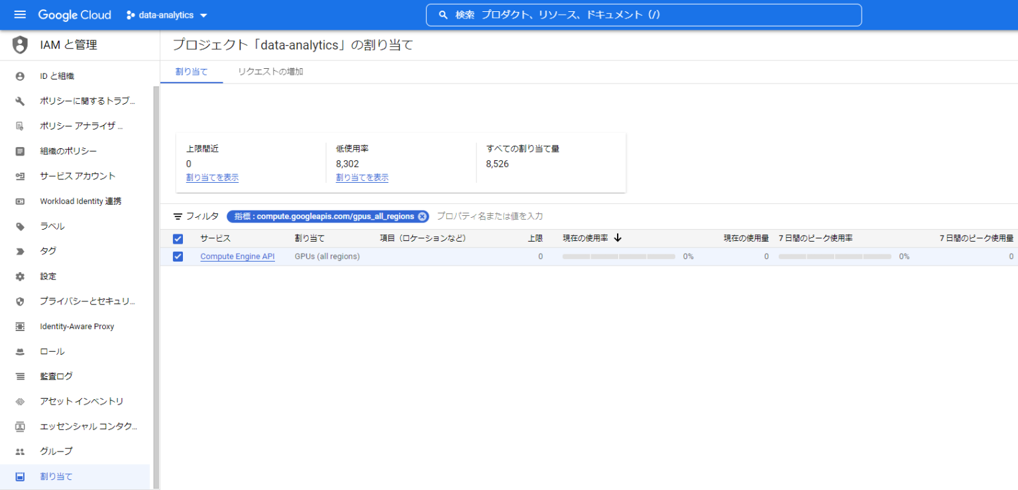1018x490 pixels.
Task: Uncheck the Compute Engine API row checkbox
Action: [x=178, y=256]
